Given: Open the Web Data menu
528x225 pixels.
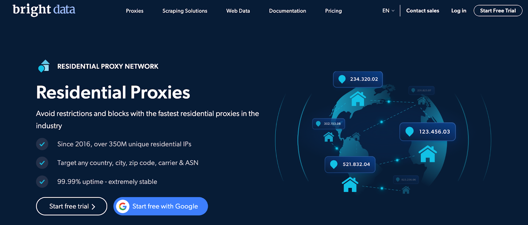Looking at the screenshot, I should [238, 11].
